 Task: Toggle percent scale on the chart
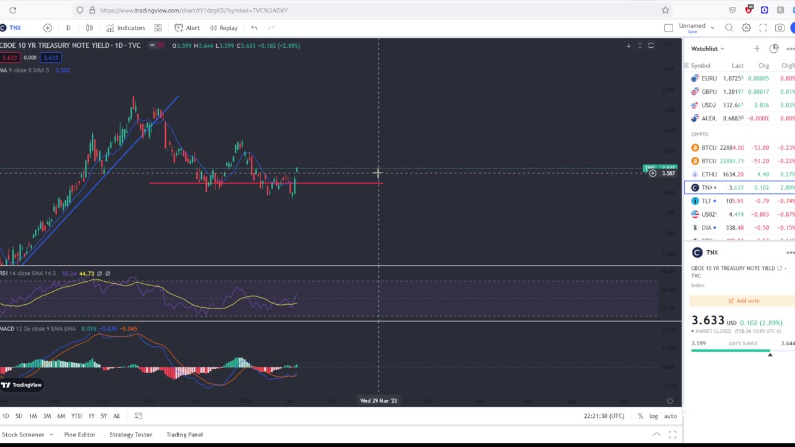640,416
